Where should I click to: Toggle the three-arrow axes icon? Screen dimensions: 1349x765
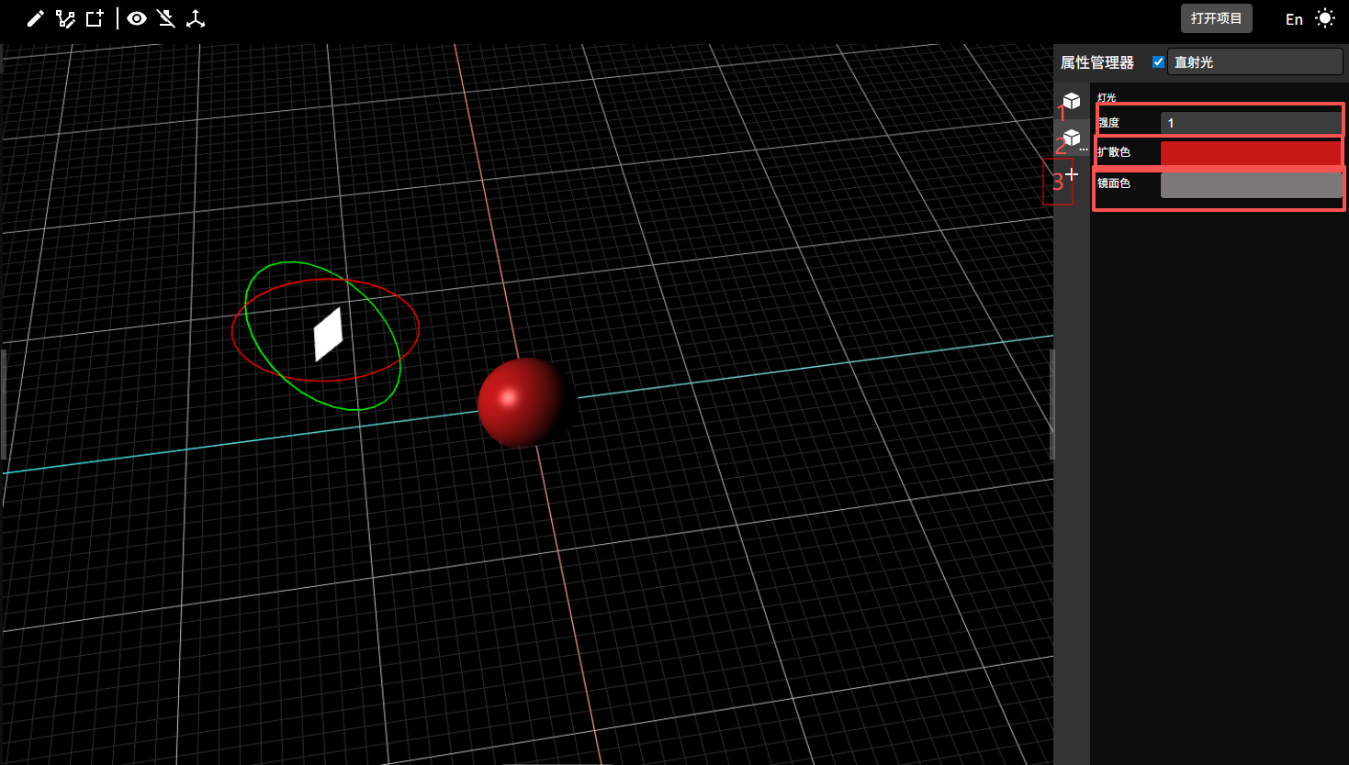196,18
